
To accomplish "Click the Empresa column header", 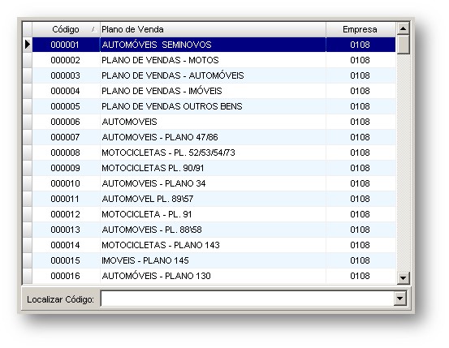I will pos(360,29).
